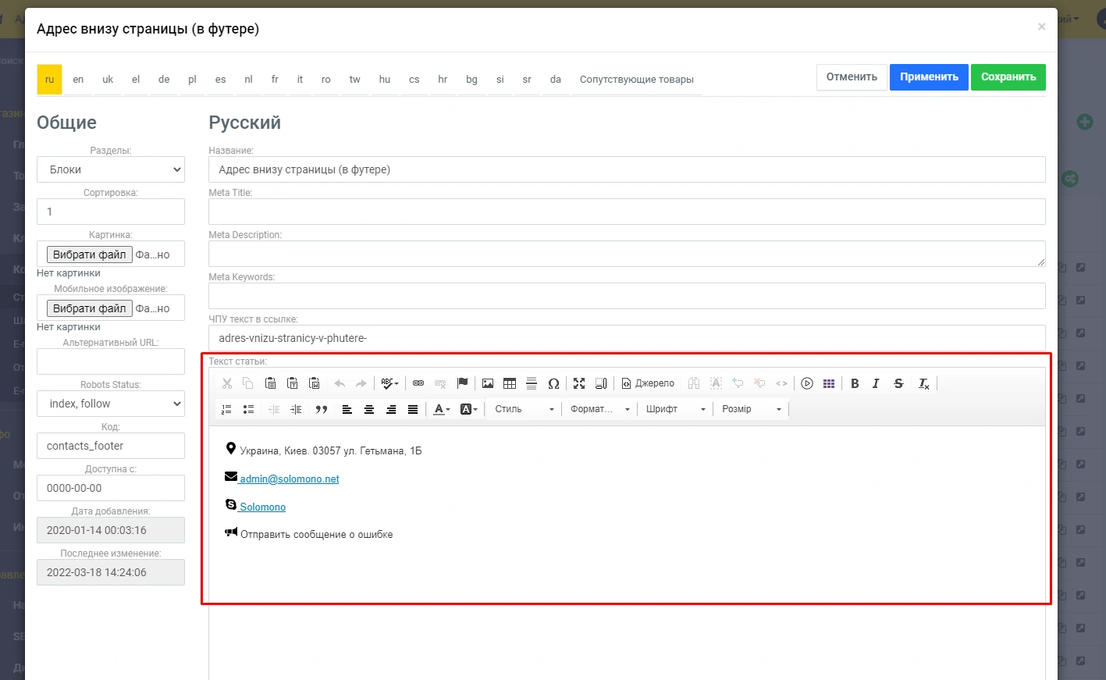The image size is (1106, 680).
Task: Expand the Robots Status dropdown
Action: click(111, 404)
